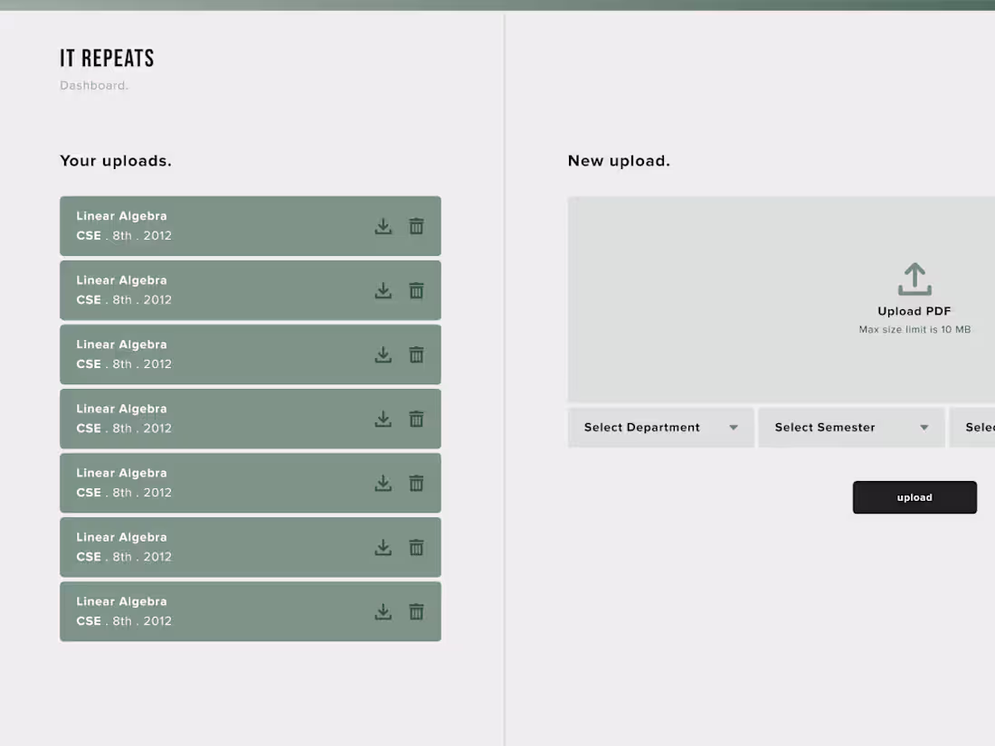995x746 pixels.
Task: Delete the third Linear Algebra upload
Action: [416, 354]
